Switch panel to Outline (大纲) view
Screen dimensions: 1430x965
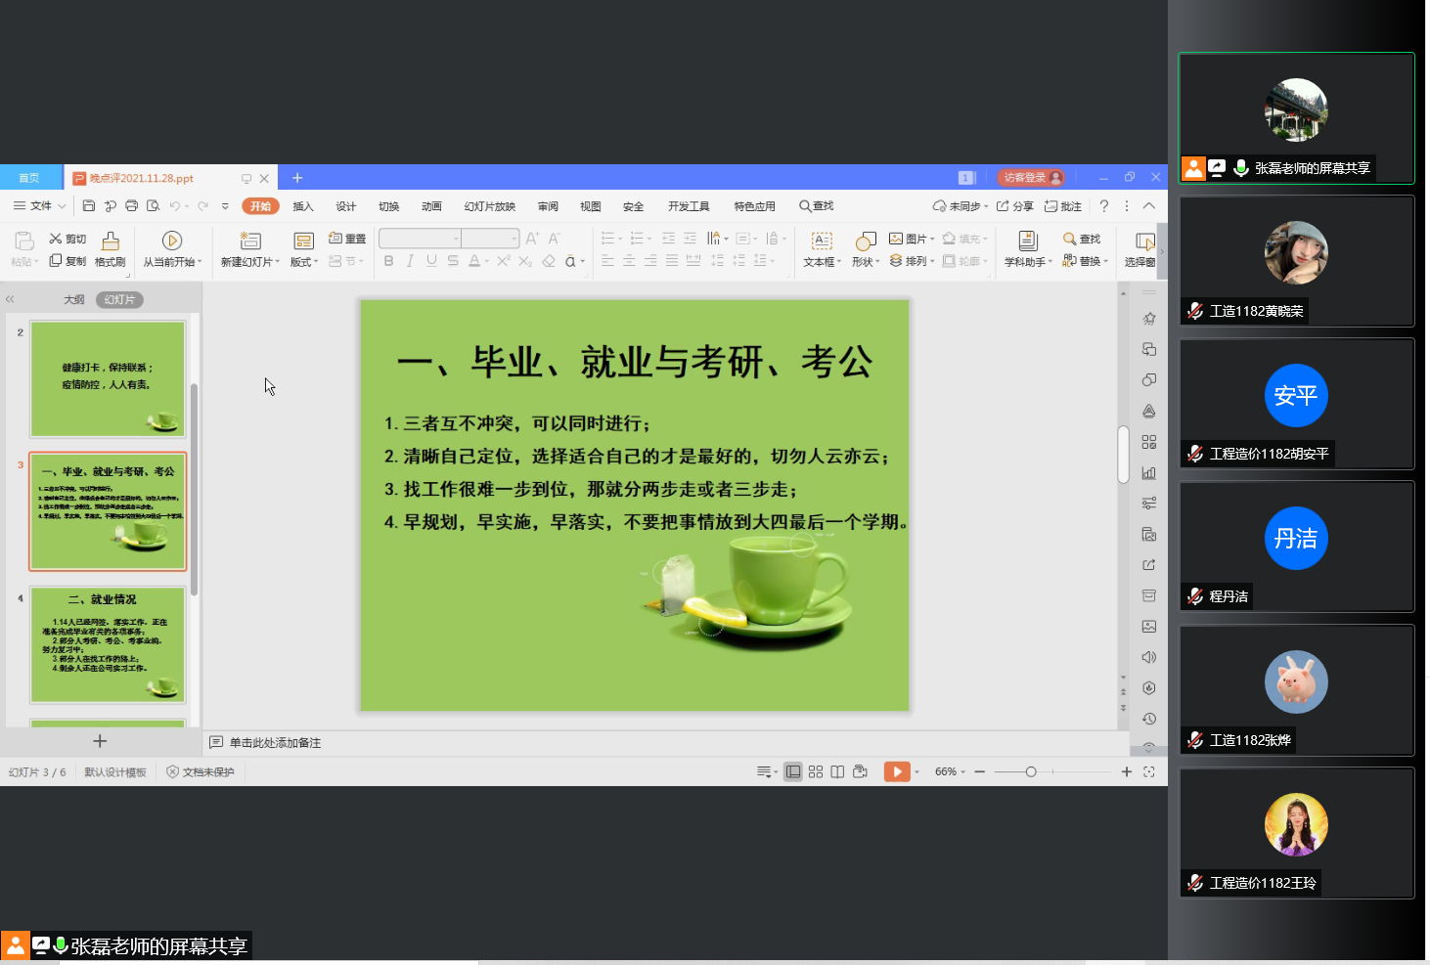point(74,300)
